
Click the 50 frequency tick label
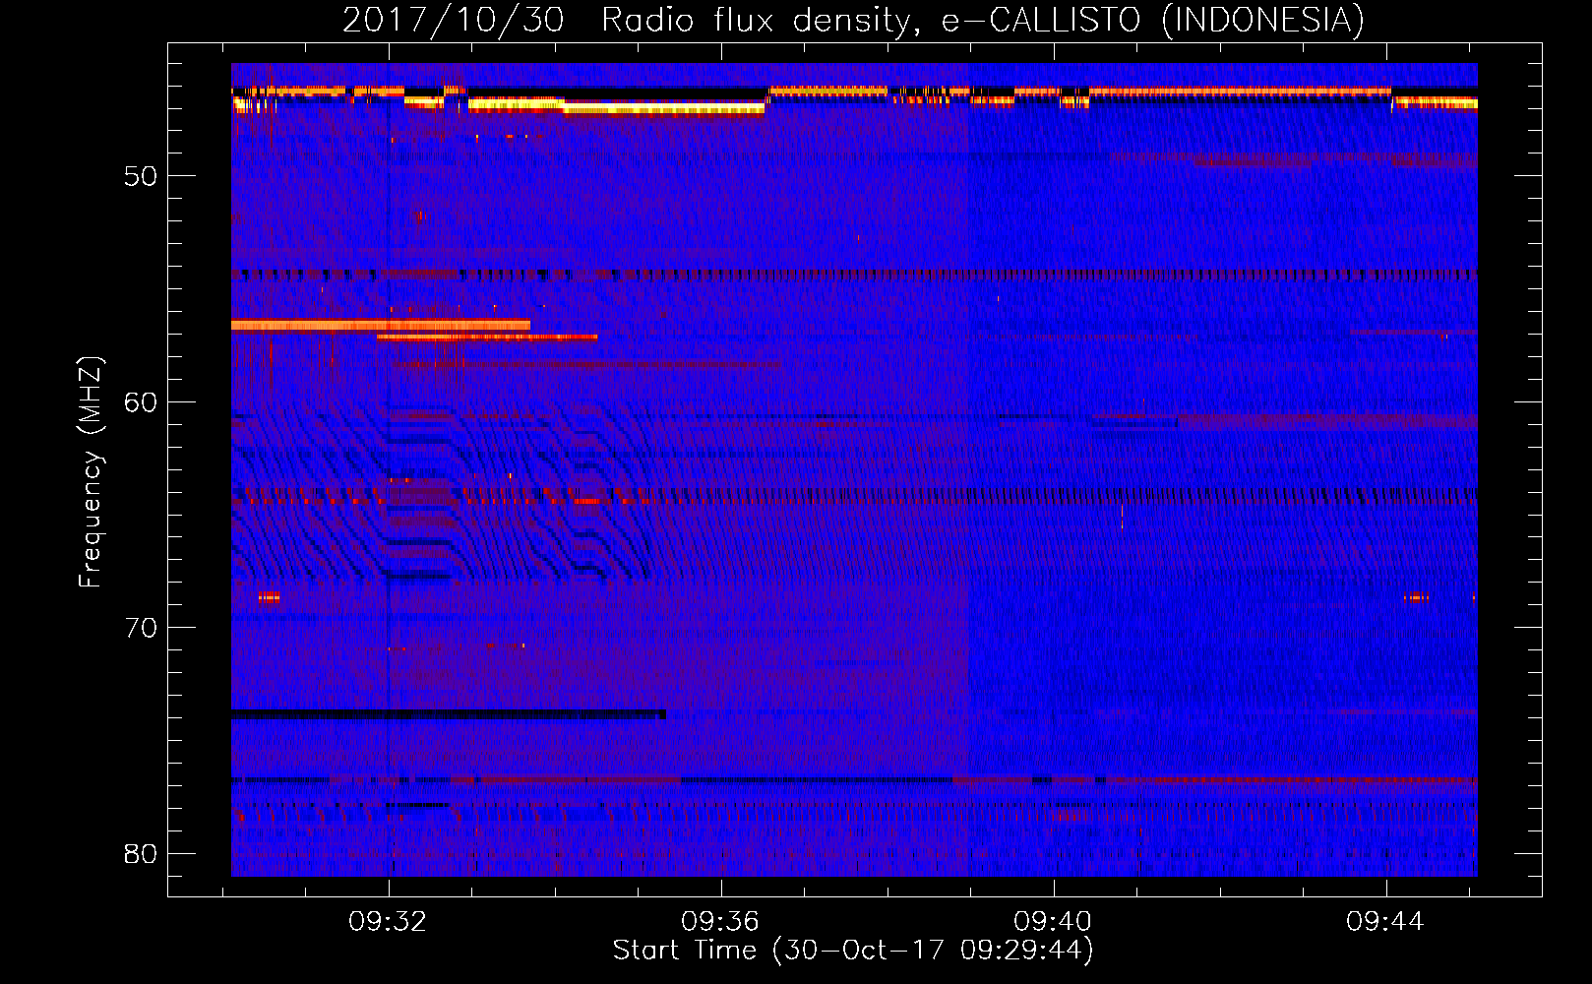[x=141, y=176]
